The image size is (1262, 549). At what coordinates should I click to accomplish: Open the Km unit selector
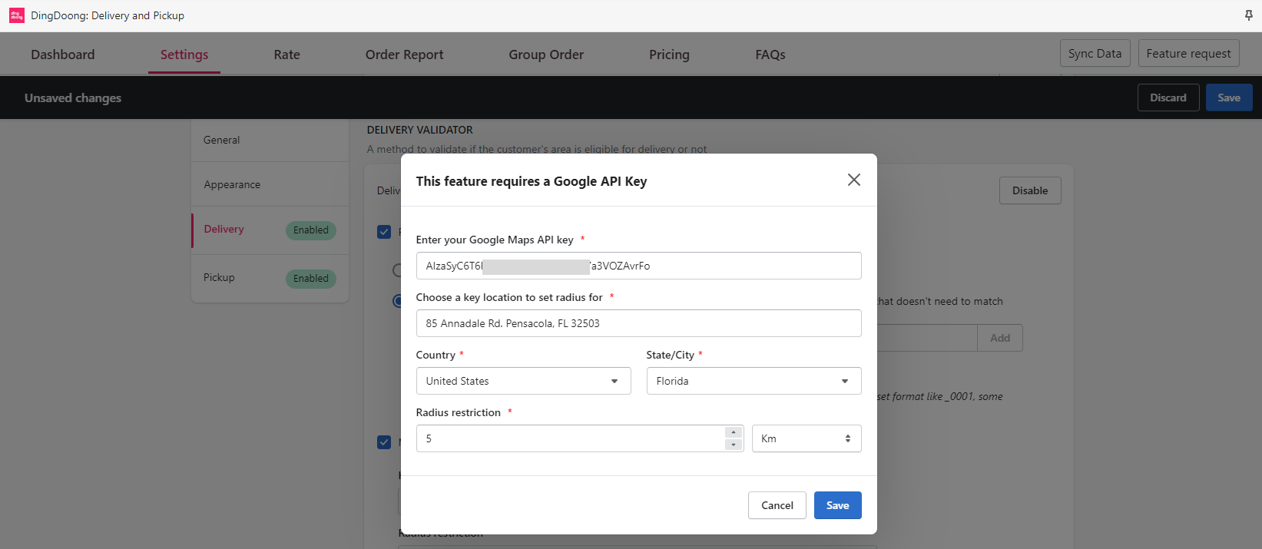[806, 438]
